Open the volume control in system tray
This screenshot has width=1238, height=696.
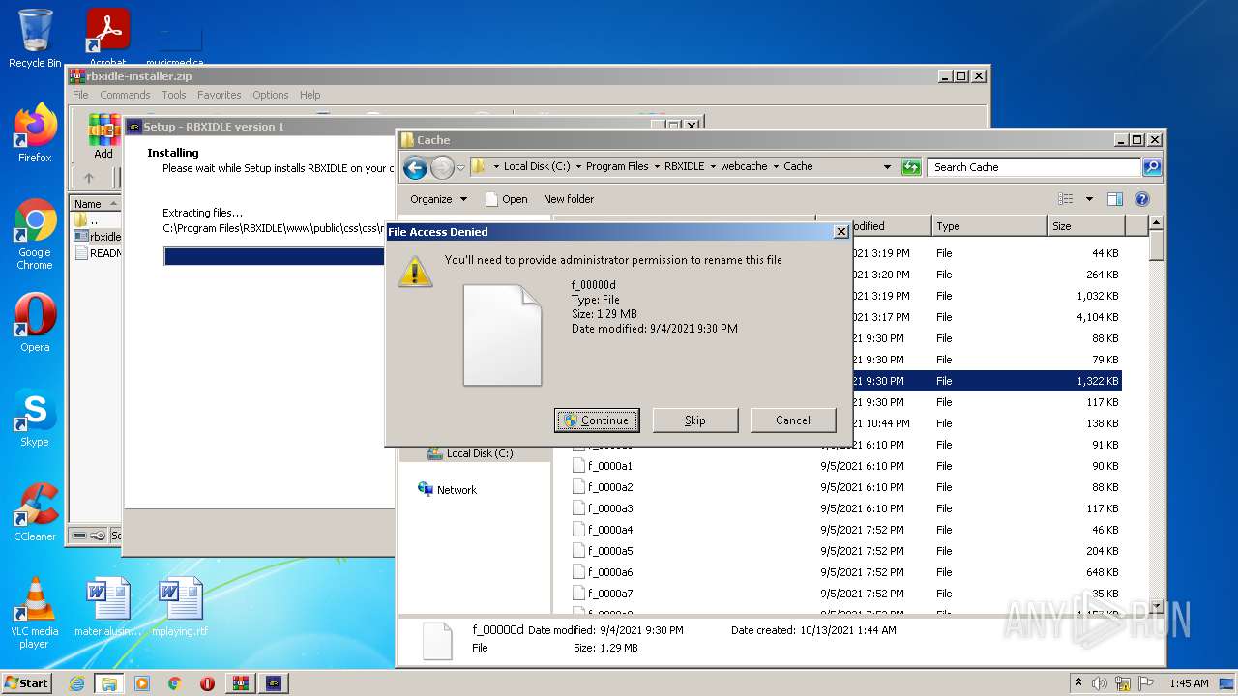[x=1099, y=683]
